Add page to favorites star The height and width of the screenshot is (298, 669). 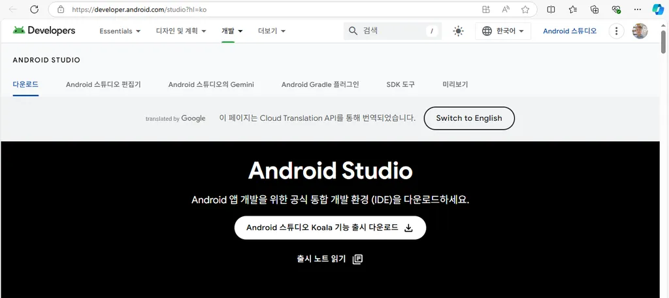(x=525, y=9)
